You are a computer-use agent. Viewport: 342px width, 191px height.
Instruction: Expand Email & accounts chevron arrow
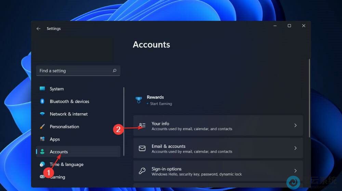tap(295, 148)
